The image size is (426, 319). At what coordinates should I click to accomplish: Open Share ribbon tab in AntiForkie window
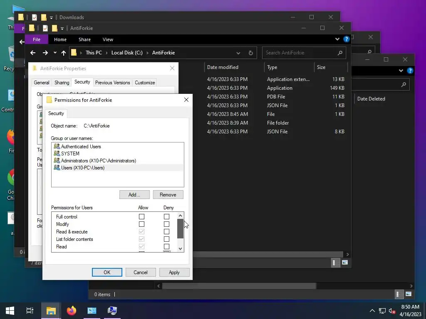(84, 39)
